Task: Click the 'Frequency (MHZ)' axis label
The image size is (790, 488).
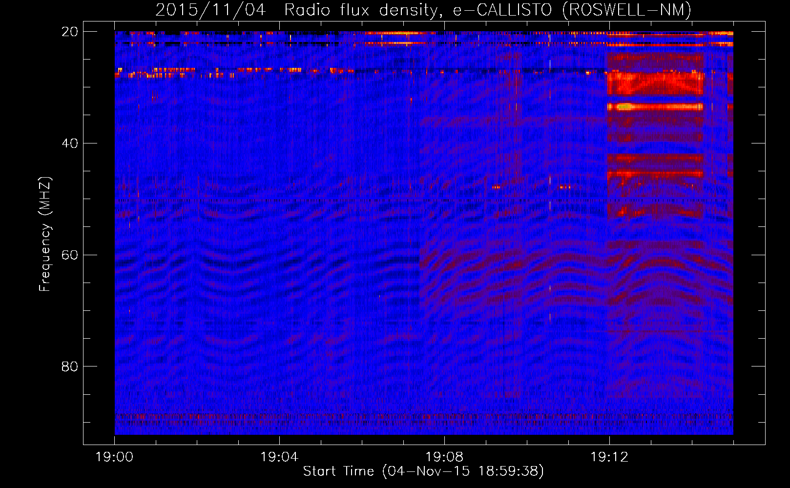Action: [x=45, y=234]
